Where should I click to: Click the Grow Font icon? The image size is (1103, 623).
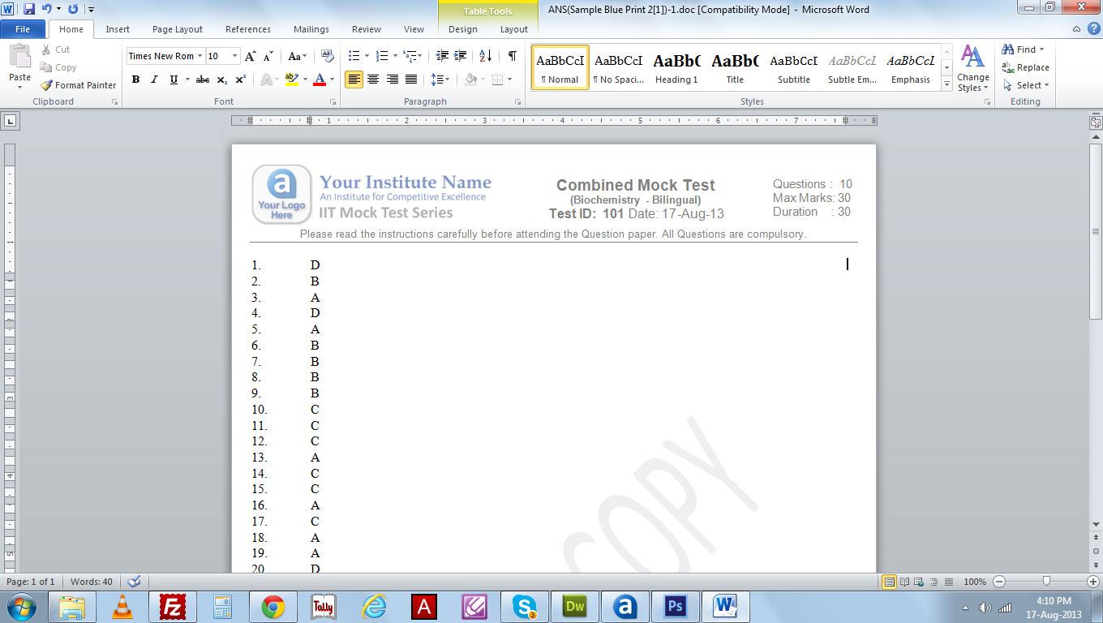251,56
